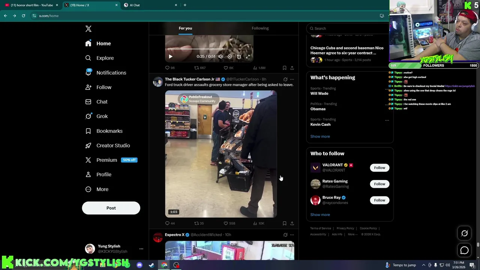Select Home / X browser tab
Viewport: 480px width, 270px height.
point(91,5)
